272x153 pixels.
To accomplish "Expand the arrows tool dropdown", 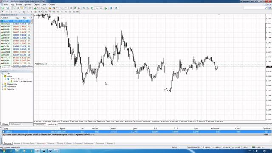I will pyautogui.click(x=42, y=12).
